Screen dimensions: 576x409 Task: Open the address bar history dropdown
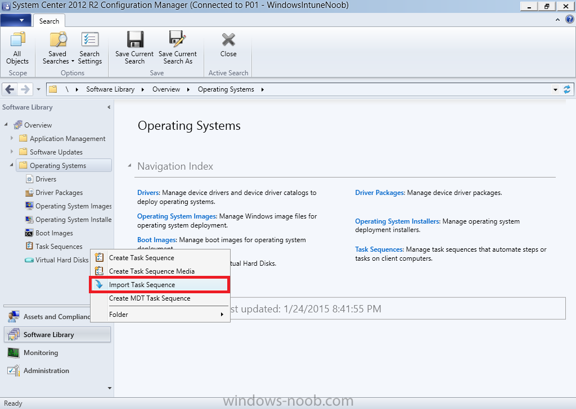coord(555,89)
